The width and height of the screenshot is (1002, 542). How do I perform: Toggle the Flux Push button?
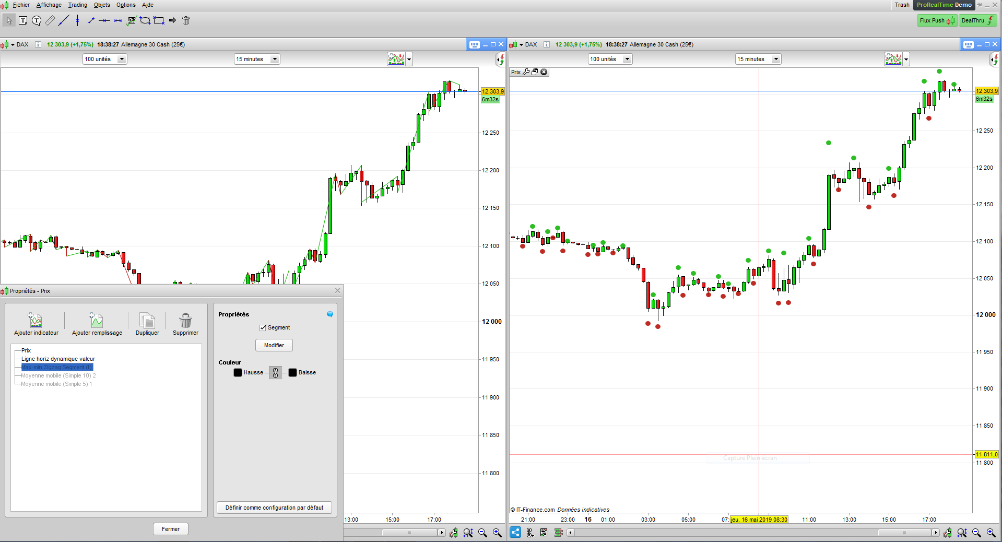(x=937, y=20)
